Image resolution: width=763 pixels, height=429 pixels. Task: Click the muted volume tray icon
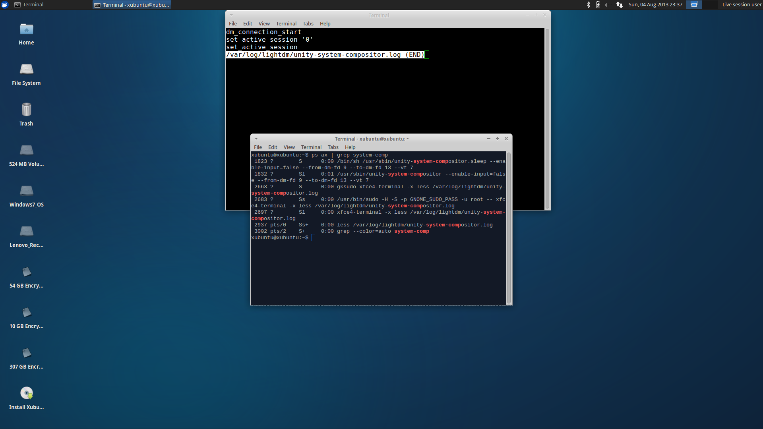click(x=608, y=5)
